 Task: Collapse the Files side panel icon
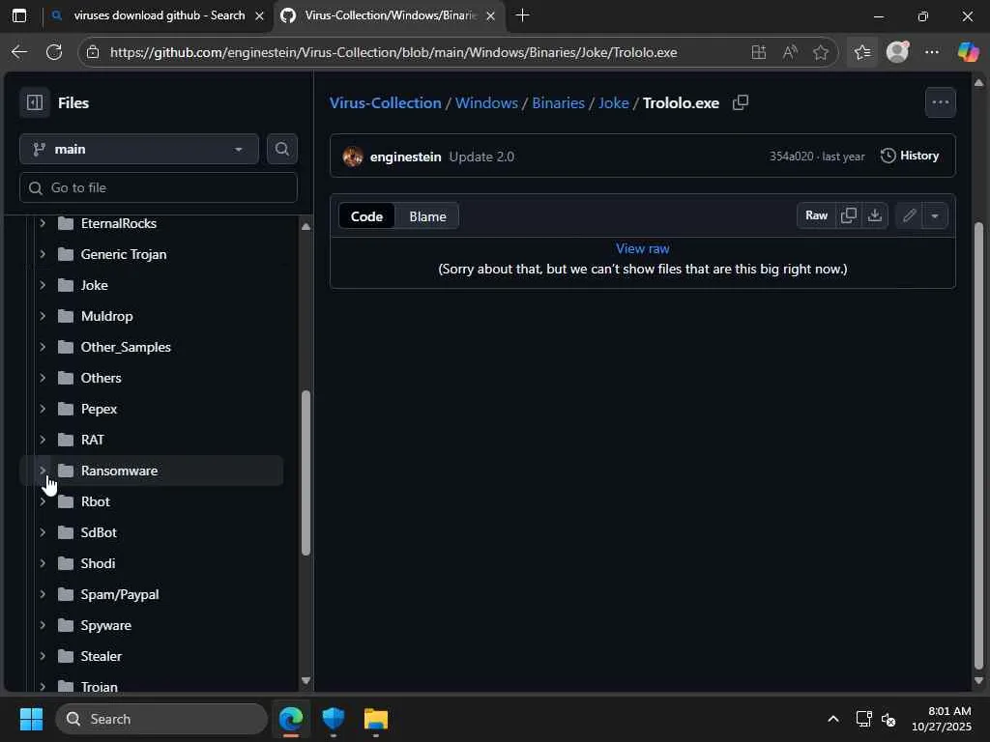coord(35,102)
